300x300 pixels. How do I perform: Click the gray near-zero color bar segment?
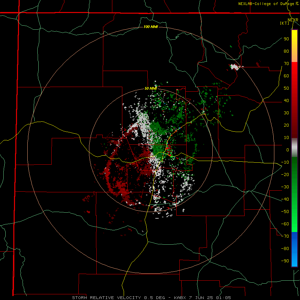click(x=294, y=148)
